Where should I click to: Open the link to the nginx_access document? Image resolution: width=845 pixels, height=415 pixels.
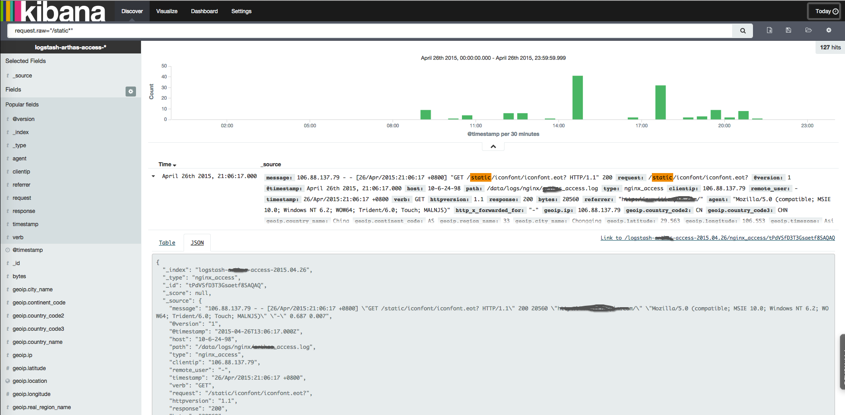click(718, 237)
